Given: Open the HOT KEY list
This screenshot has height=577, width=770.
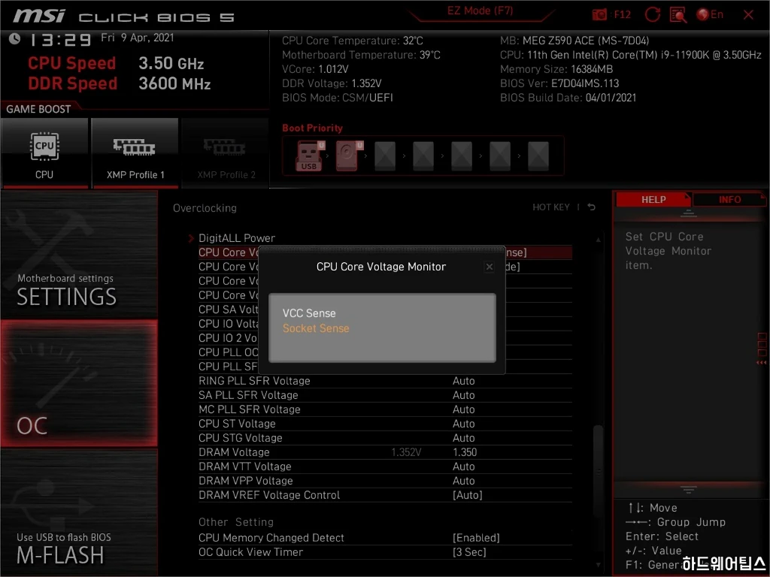Looking at the screenshot, I should [551, 207].
